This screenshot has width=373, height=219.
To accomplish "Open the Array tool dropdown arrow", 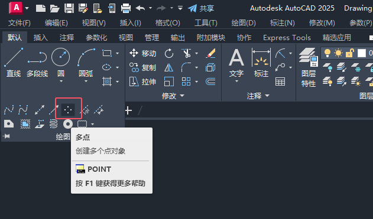I will click(196, 82).
